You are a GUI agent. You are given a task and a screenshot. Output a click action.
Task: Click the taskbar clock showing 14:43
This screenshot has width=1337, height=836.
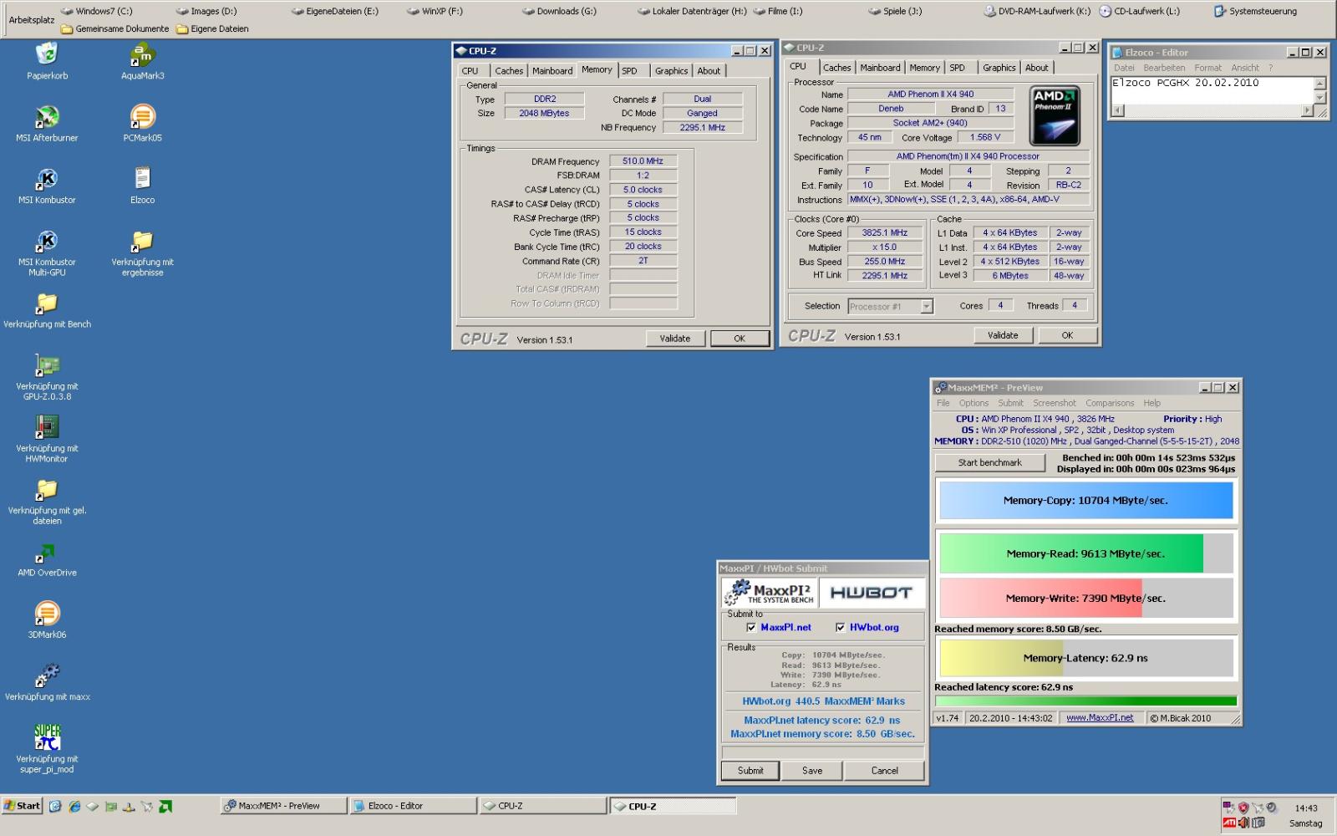[x=1306, y=808]
